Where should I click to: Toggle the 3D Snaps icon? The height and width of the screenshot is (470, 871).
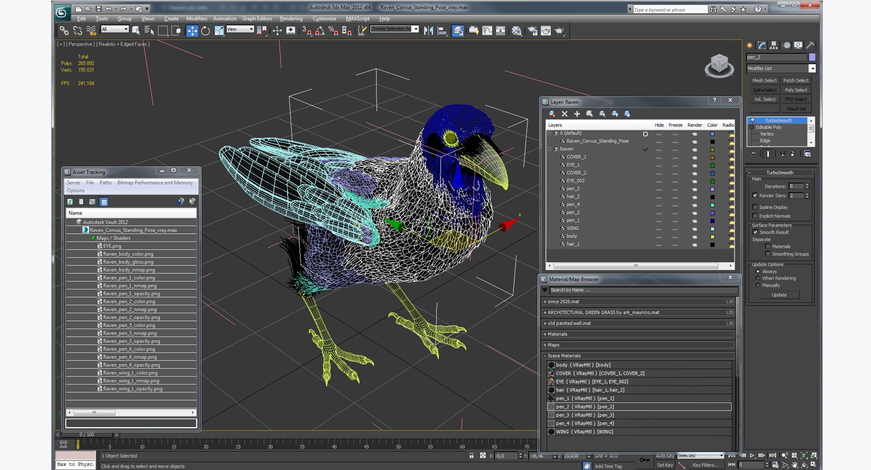(307, 31)
